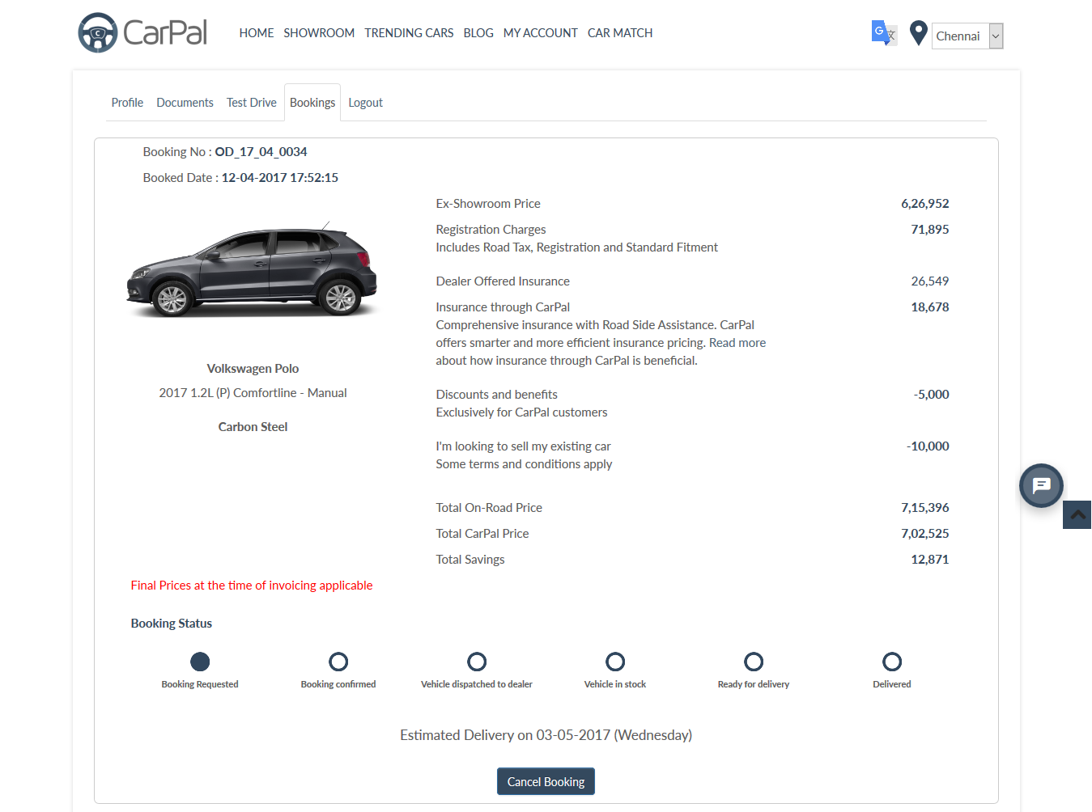
Task: Click the Dealer Offered Insurance label
Action: click(503, 281)
